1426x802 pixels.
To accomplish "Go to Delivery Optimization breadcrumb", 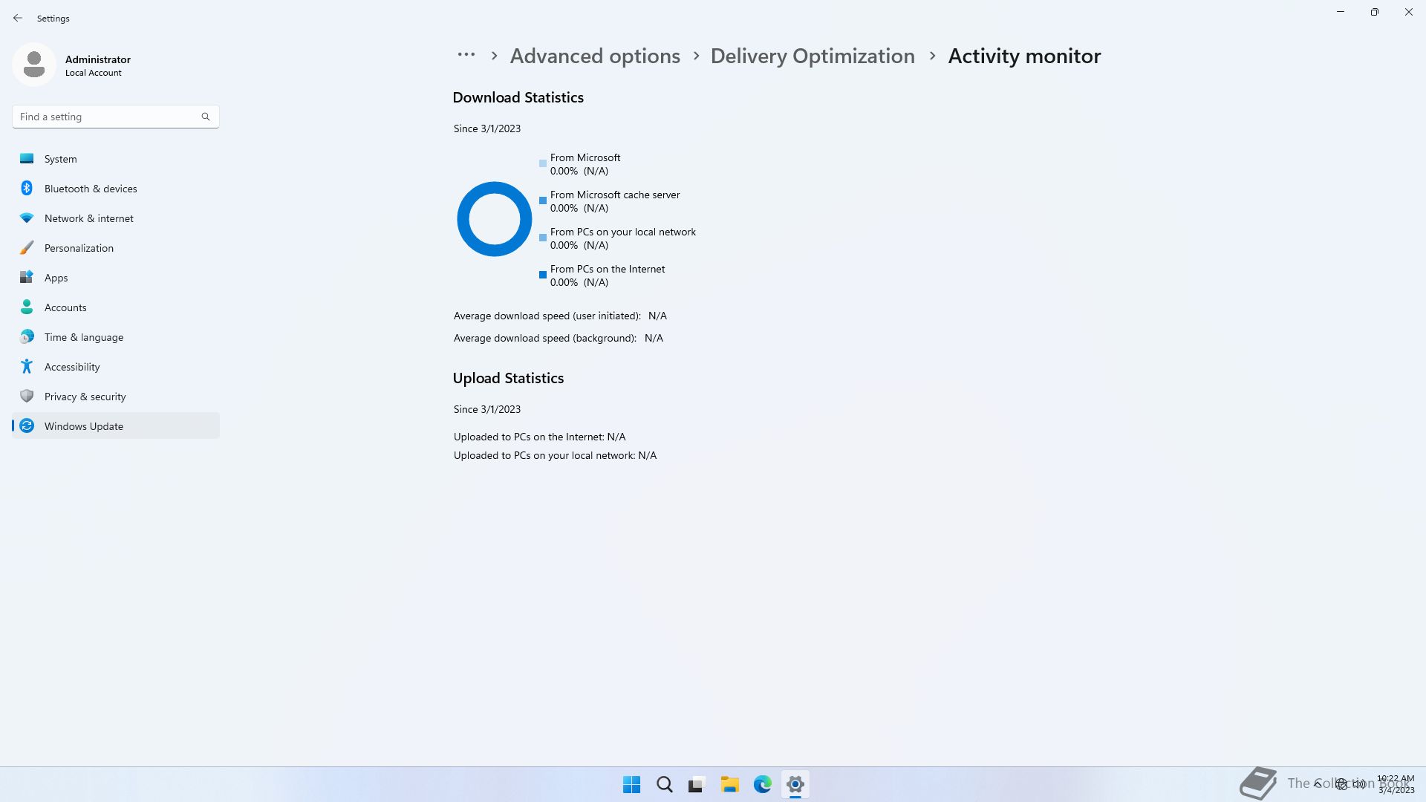I will click(812, 56).
